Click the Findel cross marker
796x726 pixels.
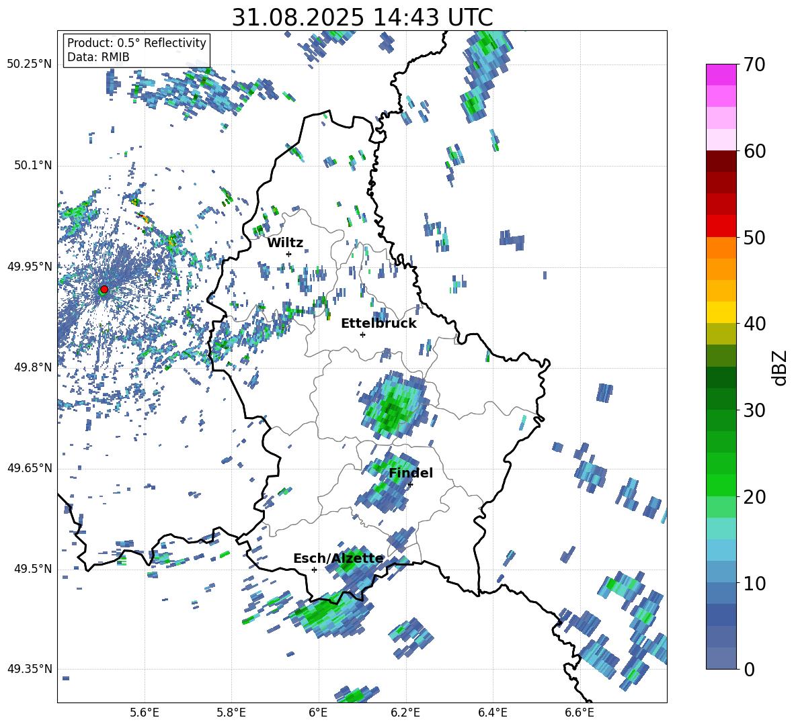(410, 484)
